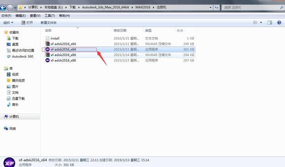285x167 pixels.
Task: Open 桌面 in favorites
Action: [x=15, y=44]
